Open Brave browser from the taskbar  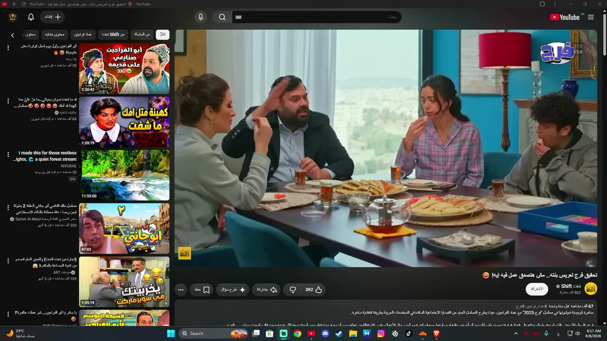[437, 333]
